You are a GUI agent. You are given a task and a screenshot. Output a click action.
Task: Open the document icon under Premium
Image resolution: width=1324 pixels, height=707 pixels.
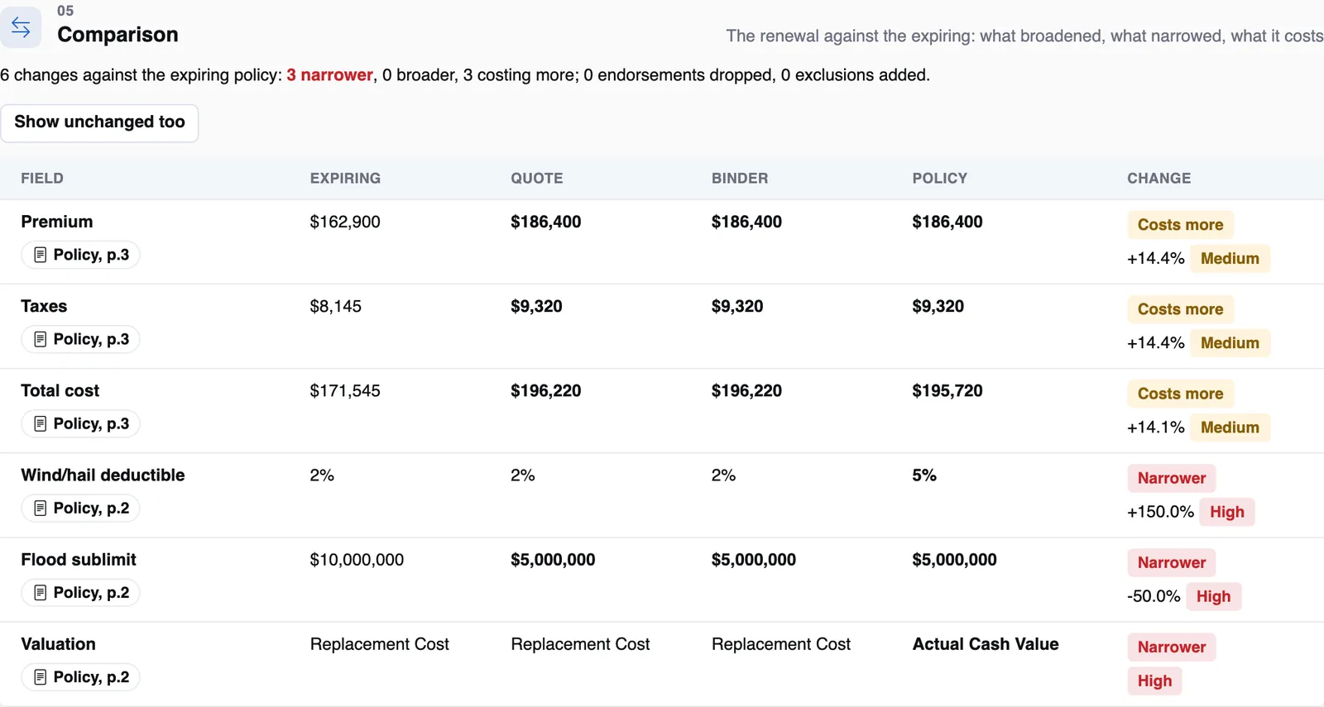tap(40, 255)
